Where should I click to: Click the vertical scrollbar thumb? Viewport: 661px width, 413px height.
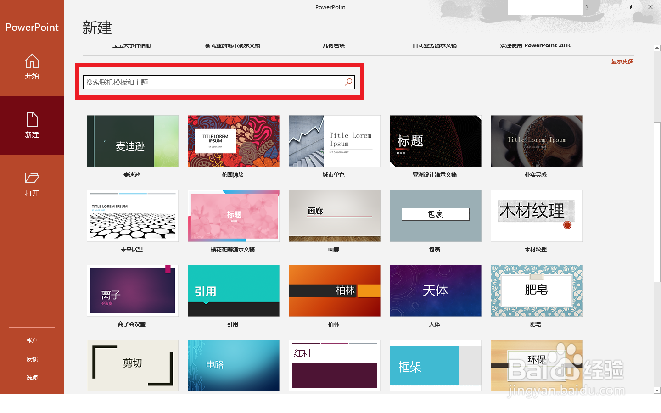(657, 202)
